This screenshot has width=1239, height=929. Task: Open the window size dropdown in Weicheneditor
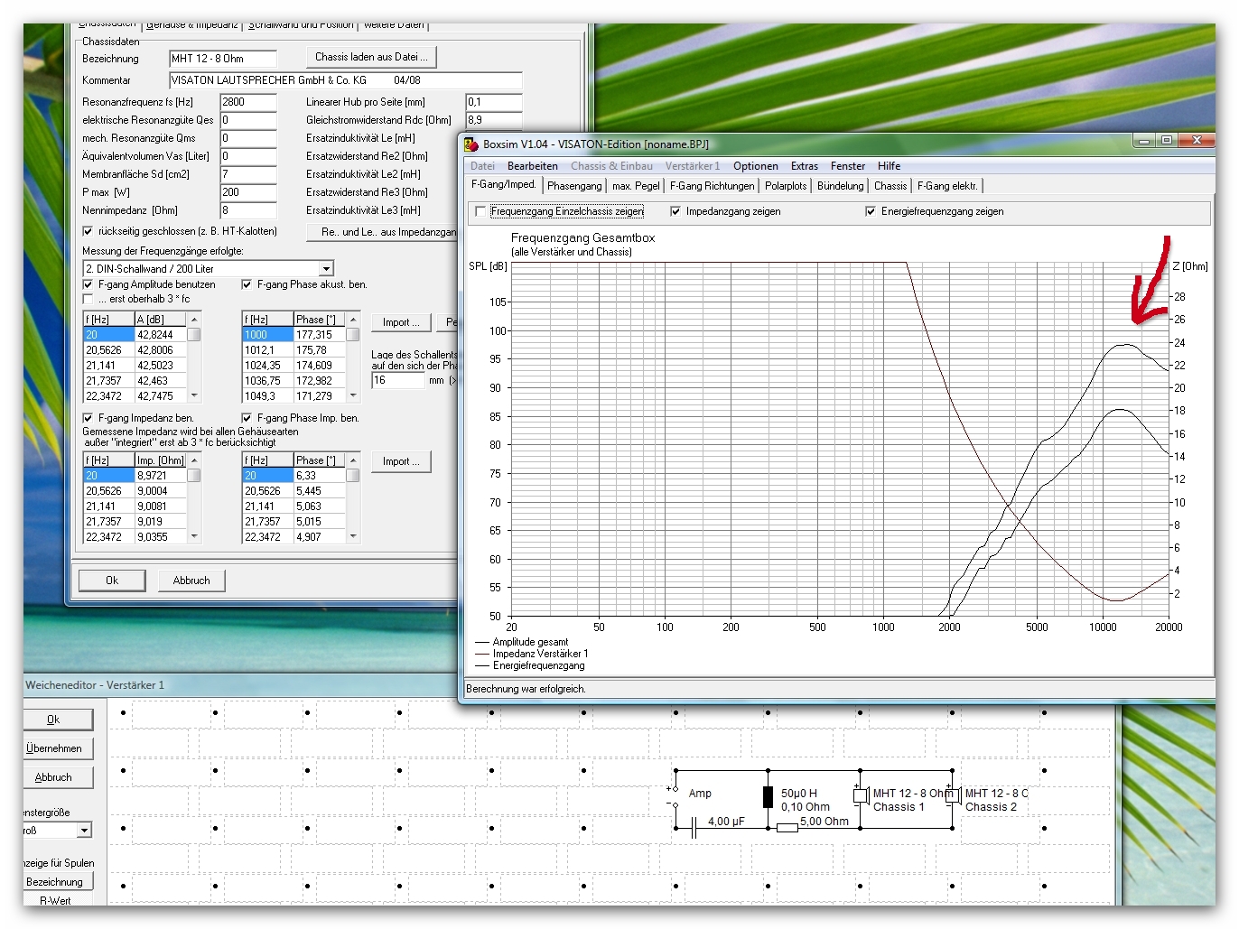(x=84, y=831)
